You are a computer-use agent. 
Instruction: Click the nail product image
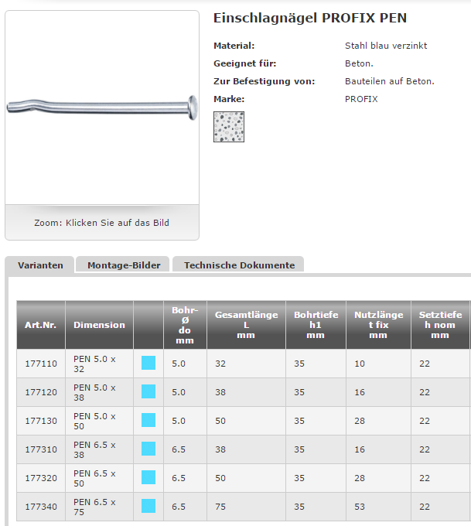pos(102,107)
